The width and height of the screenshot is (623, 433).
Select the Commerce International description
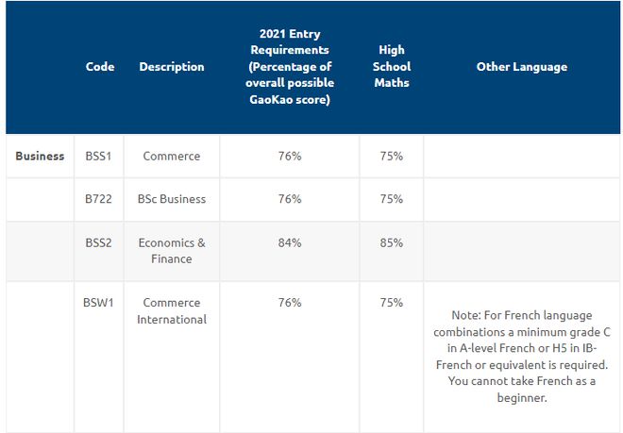172,311
